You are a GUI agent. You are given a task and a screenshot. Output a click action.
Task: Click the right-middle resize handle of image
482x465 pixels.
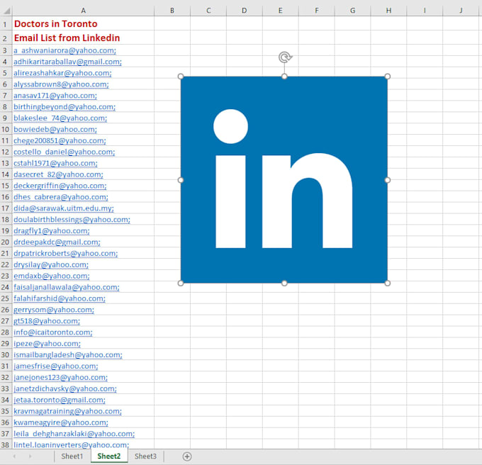click(x=387, y=180)
